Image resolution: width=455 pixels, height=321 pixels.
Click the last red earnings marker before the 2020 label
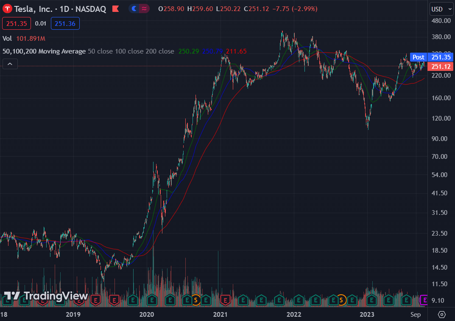[x=114, y=300]
